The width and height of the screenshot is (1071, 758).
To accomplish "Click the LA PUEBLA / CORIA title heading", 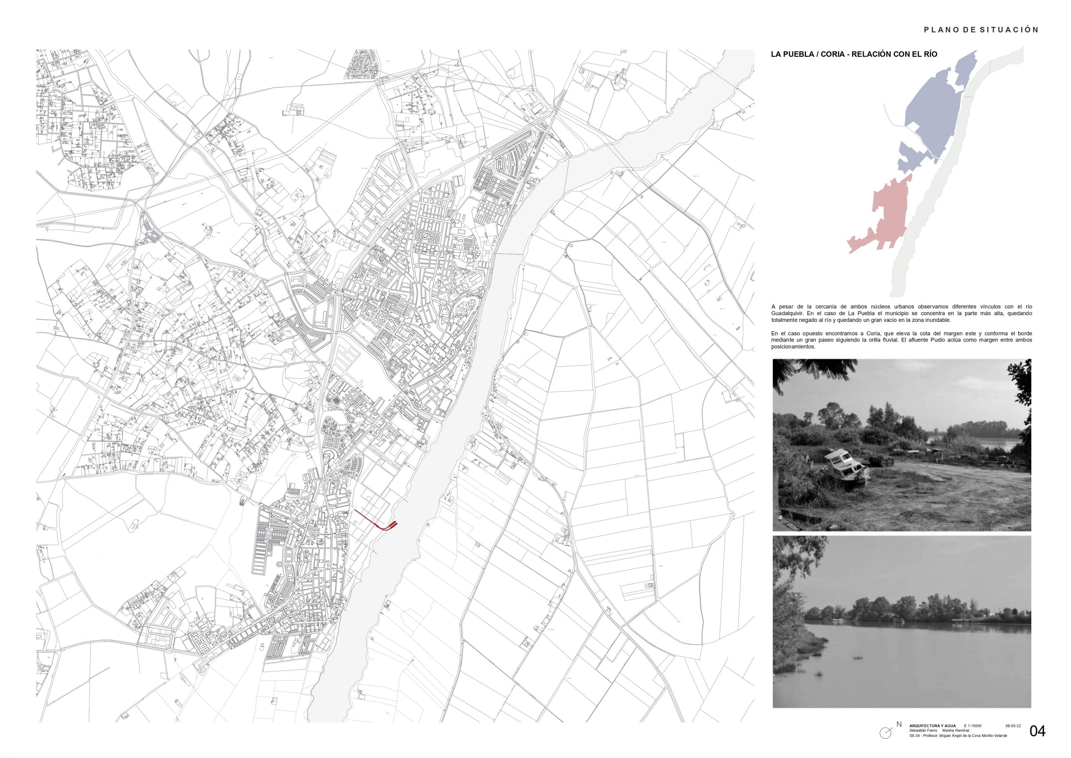I will (854, 54).
